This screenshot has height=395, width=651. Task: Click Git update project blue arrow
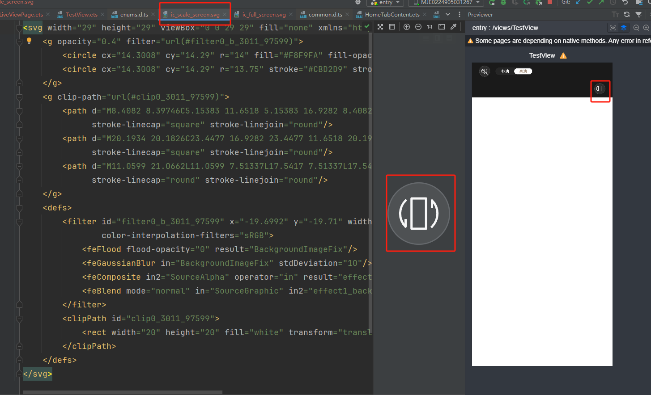tap(578, 2)
